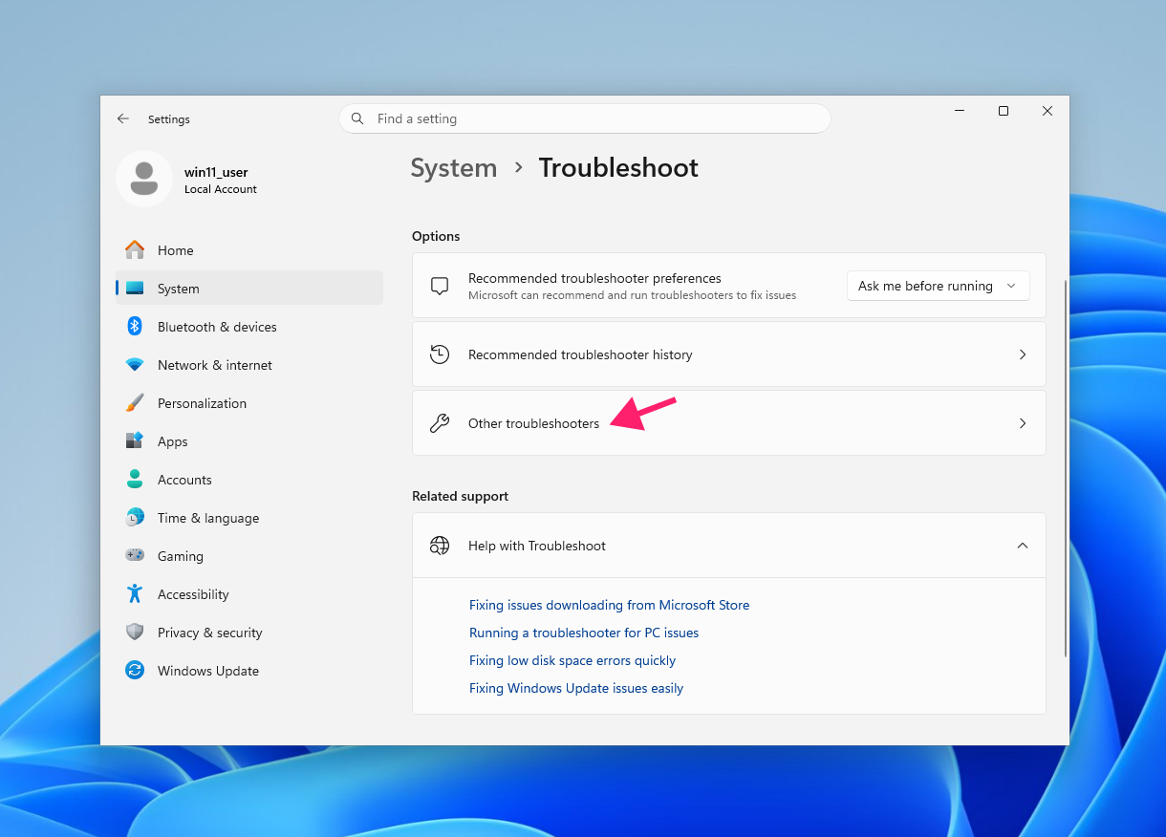Click the Accounts person icon

(x=135, y=479)
